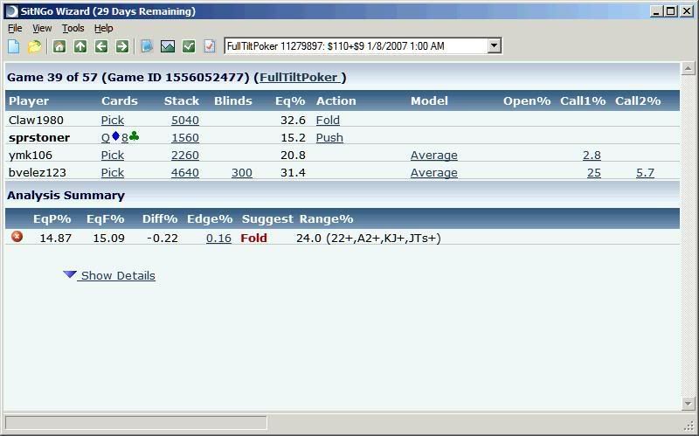This screenshot has width=699, height=436.
Task: Click Average model link for ymk106
Action: pyautogui.click(x=434, y=155)
